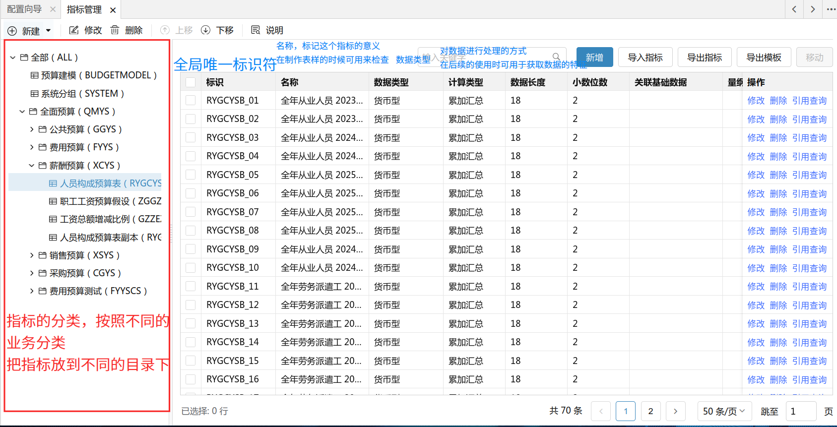This screenshot has width=837, height=427.
Task: Check the box for row RYGCYSB_01
Action: click(191, 101)
